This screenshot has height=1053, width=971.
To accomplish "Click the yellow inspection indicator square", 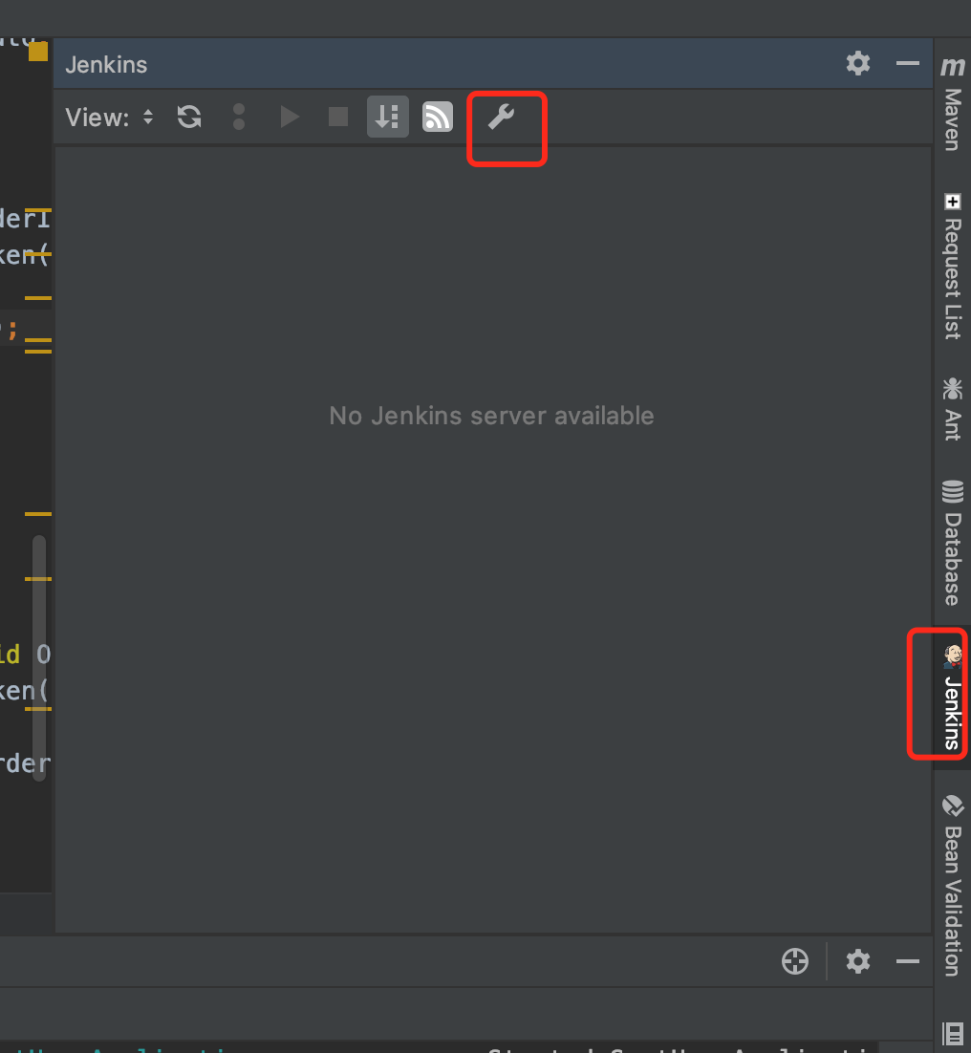I will (38, 52).
